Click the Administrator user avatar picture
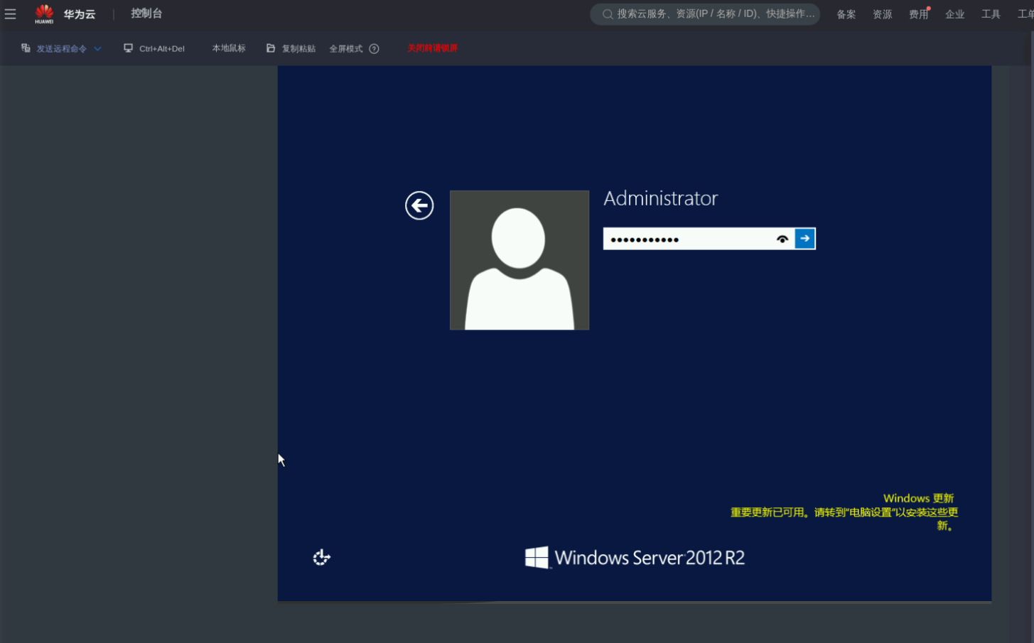Screen dimensions: 1034x643 click(x=519, y=260)
